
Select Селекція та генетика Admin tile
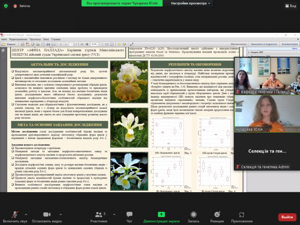pos(267,151)
